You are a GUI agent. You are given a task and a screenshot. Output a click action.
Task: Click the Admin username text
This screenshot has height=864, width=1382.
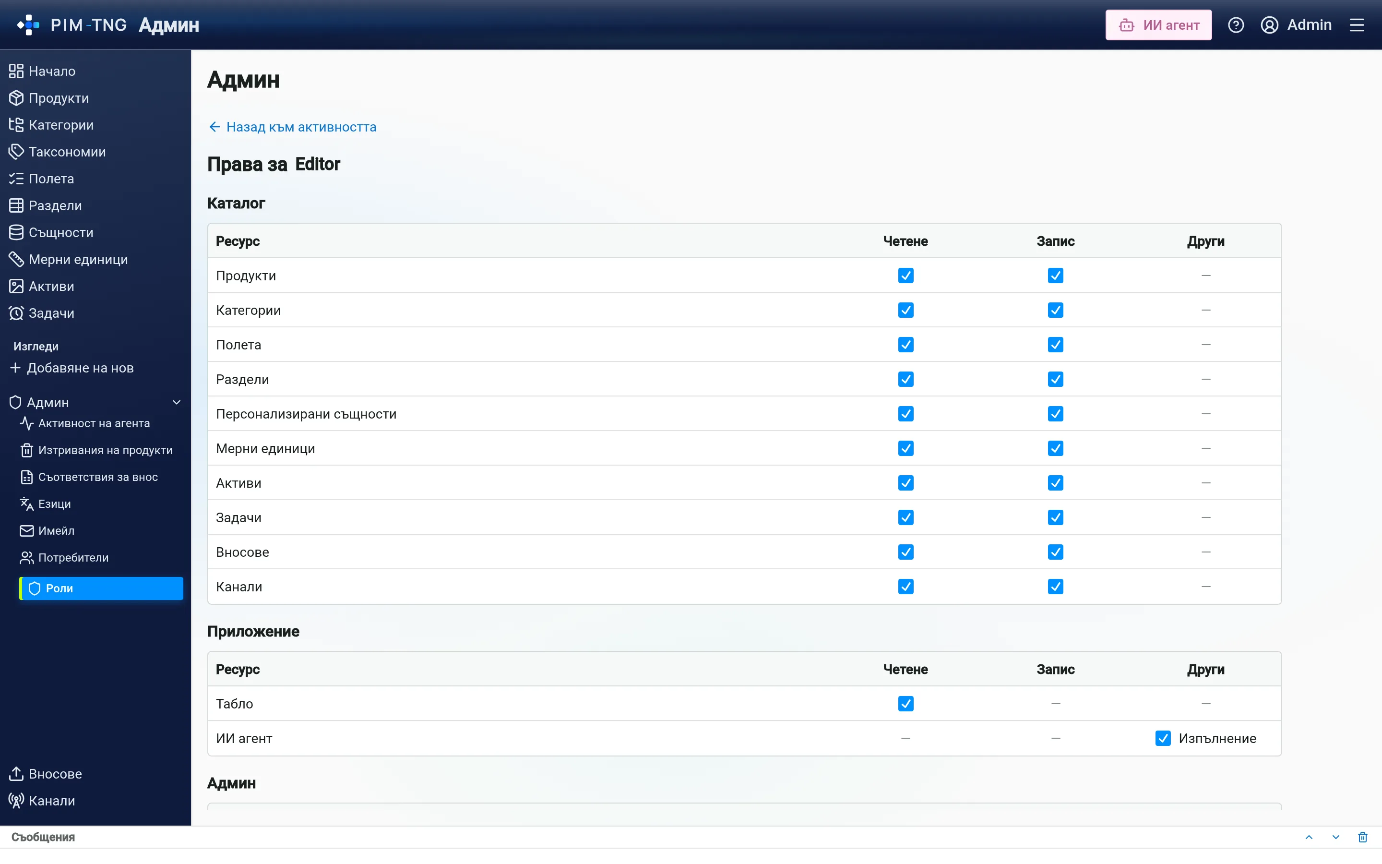pos(1309,24)
